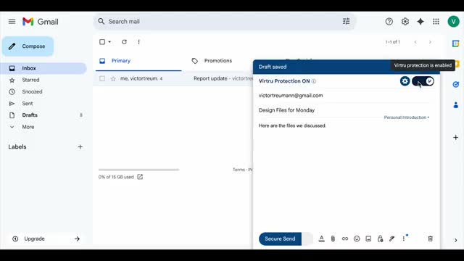
Task: Switch to the Primary tab
Action: [138, 61]
